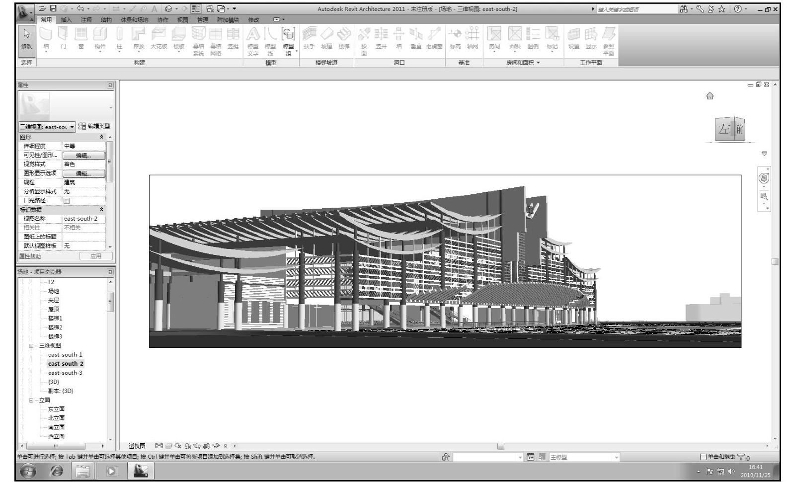This screenshot has height=482, width=788.
Task: Open the 三维视图: east-south type selector dropdown
Action: pyautogui.click(x=47, y=127)
